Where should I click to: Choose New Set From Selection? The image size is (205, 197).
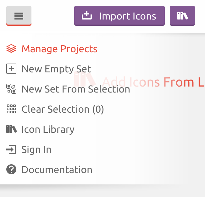[x=68, y=89]
